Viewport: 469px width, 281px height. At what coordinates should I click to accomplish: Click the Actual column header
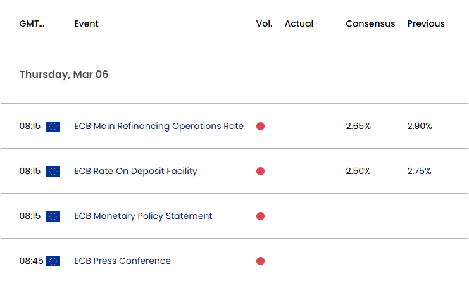click(299, 23)
